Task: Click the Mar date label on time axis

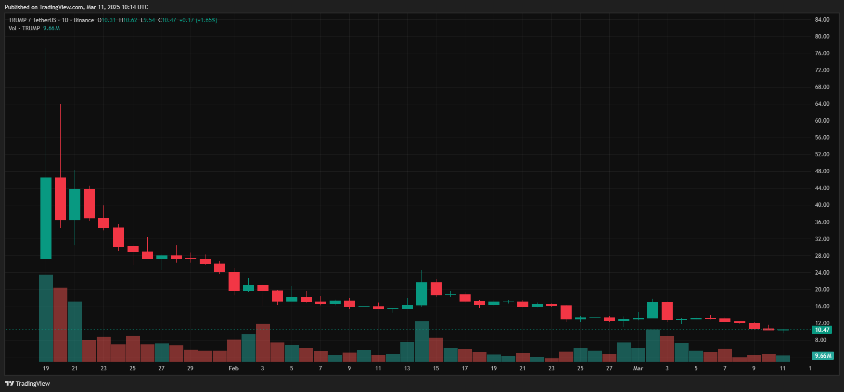Action: point(638,368)
